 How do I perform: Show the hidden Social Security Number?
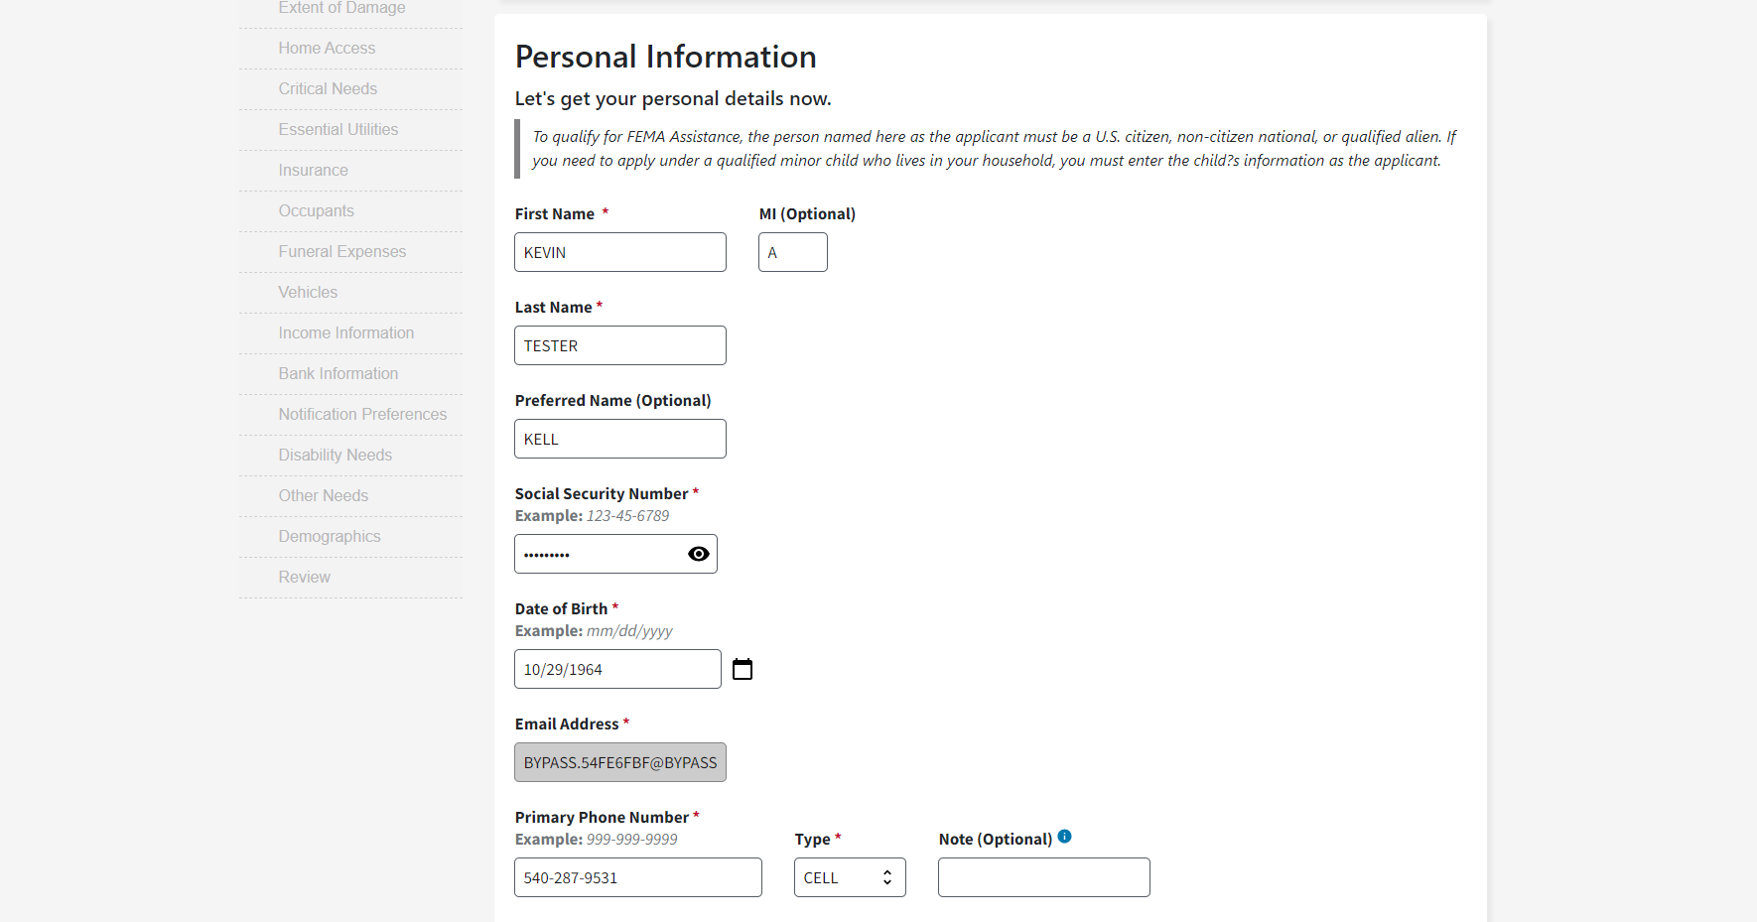[699, 554]
